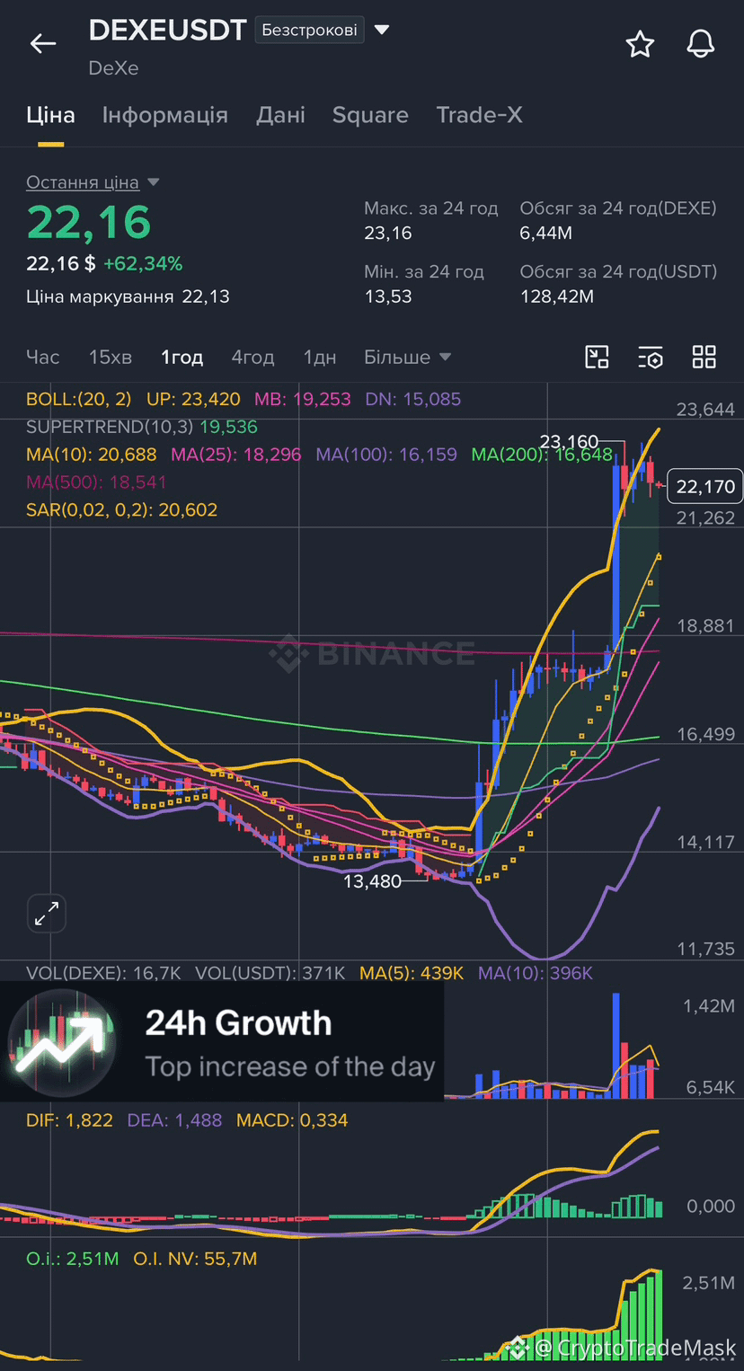Tap the MA(500): 18,541 label

coord(96,482)
